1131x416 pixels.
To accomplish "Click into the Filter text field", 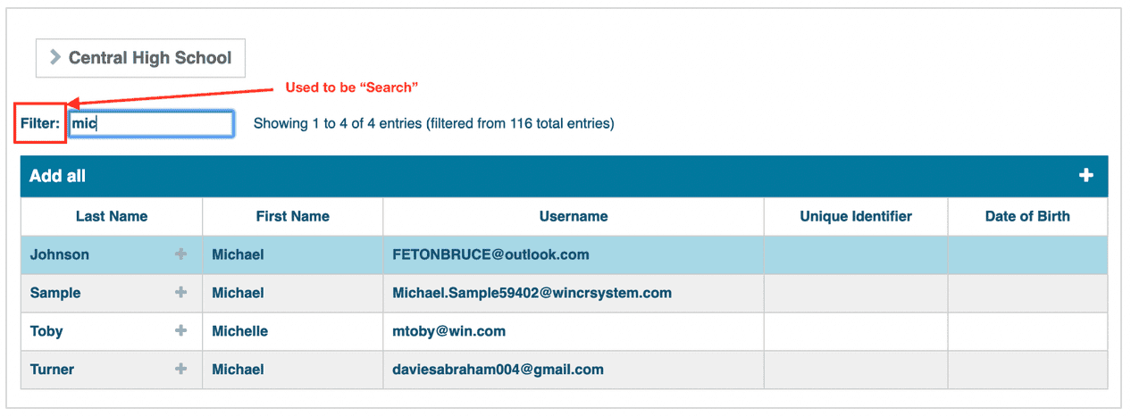I will click(x=151, y=124).
